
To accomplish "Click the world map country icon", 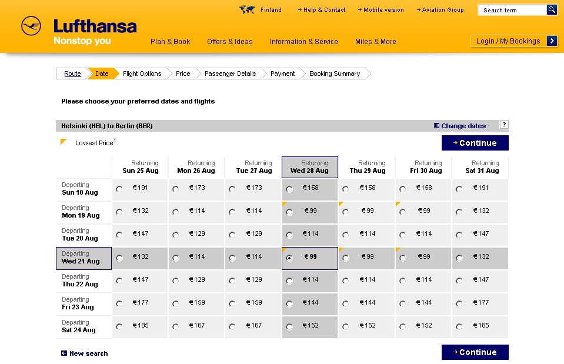I will coord(247,9).
